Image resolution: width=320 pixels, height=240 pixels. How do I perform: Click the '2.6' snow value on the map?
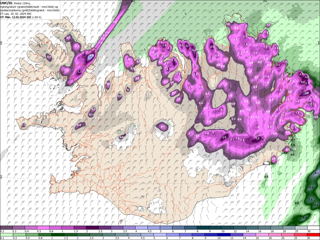pyautogui.click(x=164, y=45)
